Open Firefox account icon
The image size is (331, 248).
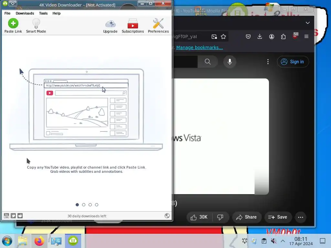[x=272, y=37]
